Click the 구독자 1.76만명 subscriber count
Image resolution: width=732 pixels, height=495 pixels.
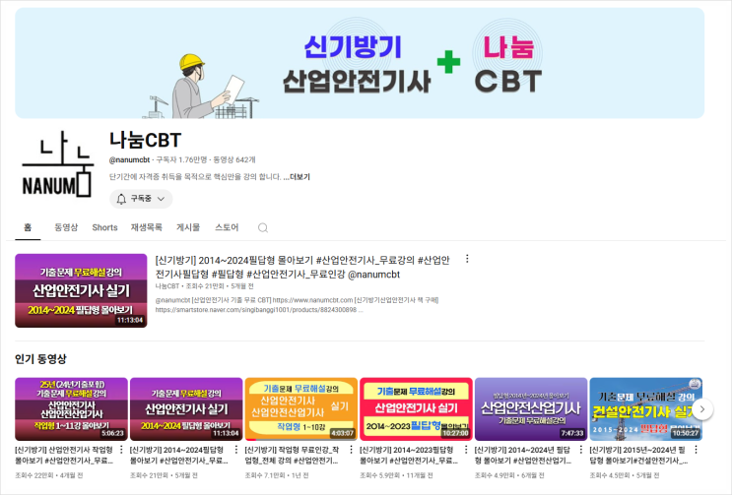[x=181, y=159]
